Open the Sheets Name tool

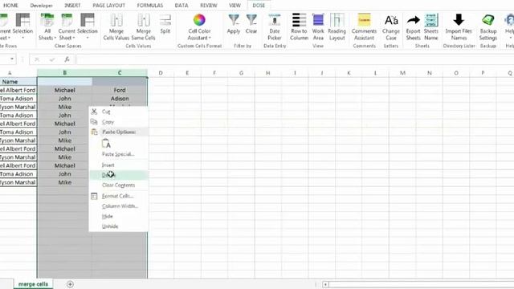click(x=430, y=27)
